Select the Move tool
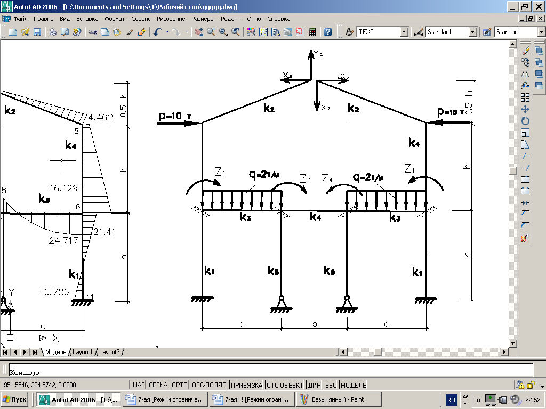Screen dimensions: 546x409 click(x=525, y=109)
